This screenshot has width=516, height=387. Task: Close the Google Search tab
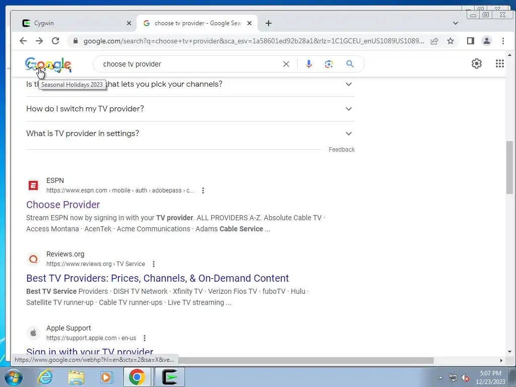tap(249, 23)
